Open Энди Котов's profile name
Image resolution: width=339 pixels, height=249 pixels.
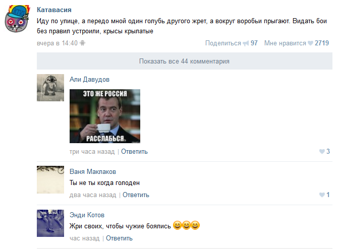87,215
